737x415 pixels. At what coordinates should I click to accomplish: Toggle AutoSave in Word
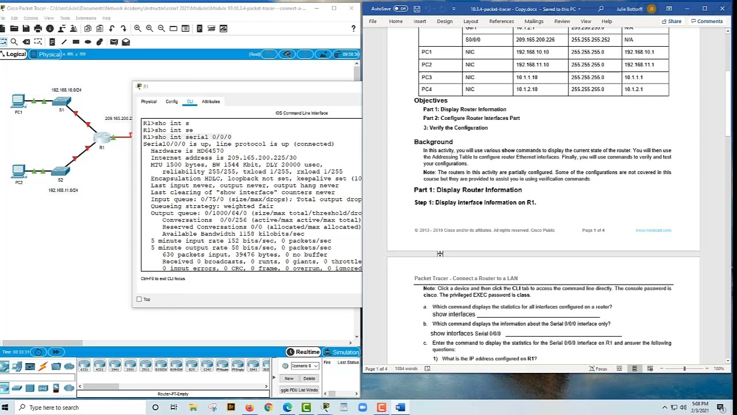click(400, 9)
